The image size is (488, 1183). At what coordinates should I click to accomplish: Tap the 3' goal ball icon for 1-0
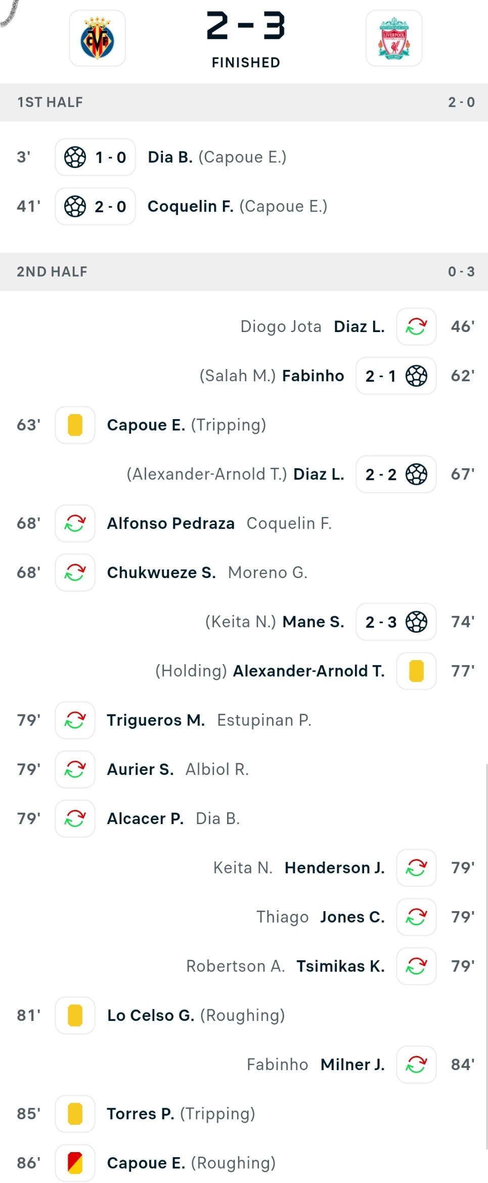pos(75,157)
